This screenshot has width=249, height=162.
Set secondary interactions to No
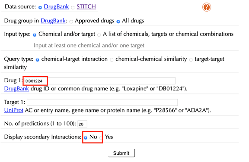[x=86, y=138]
